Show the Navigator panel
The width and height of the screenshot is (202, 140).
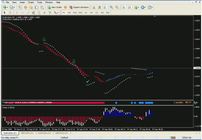tap(31, 7)
